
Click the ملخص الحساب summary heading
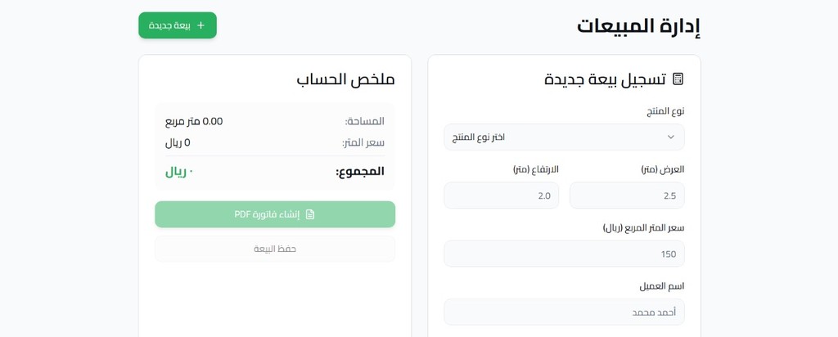[345, 79]
